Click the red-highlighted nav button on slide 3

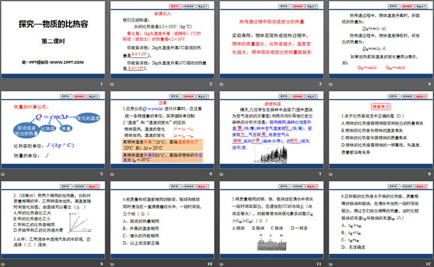[299, 7]
